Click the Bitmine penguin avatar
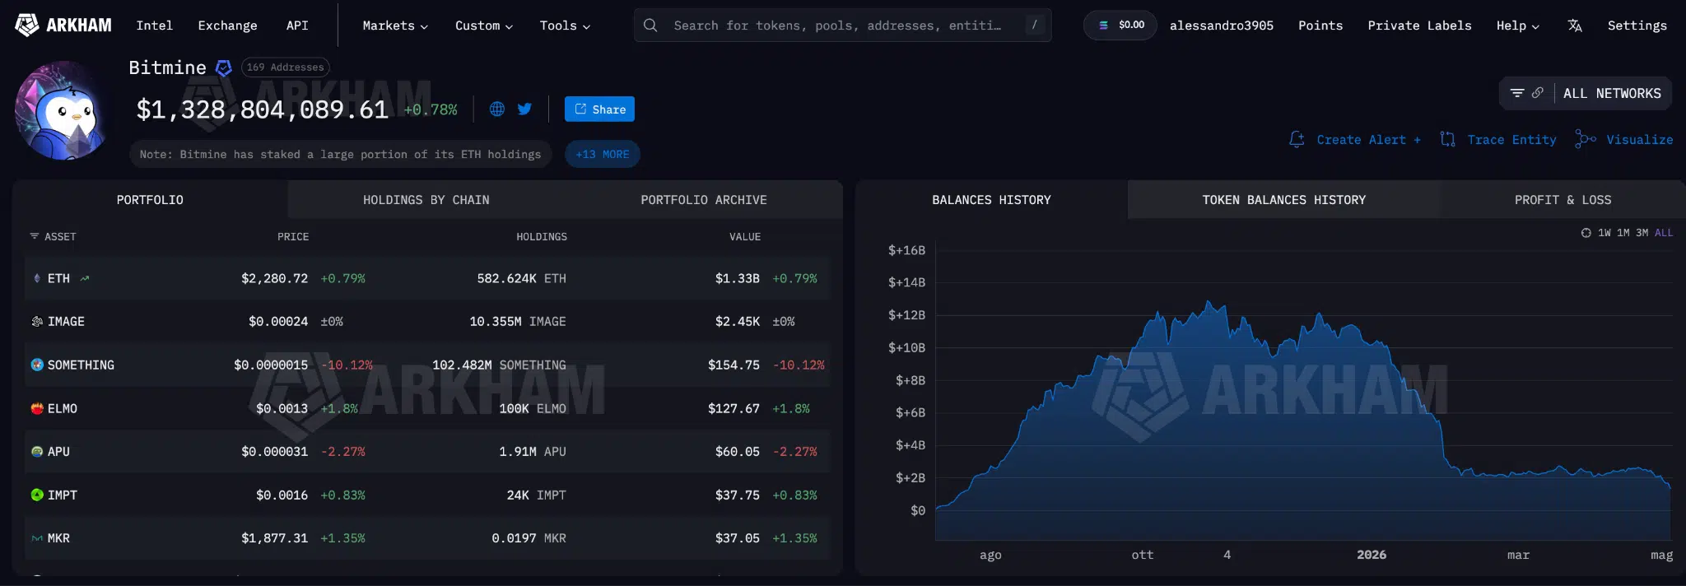Screen dimensions: 1686x586 click(x=63, y=109)
